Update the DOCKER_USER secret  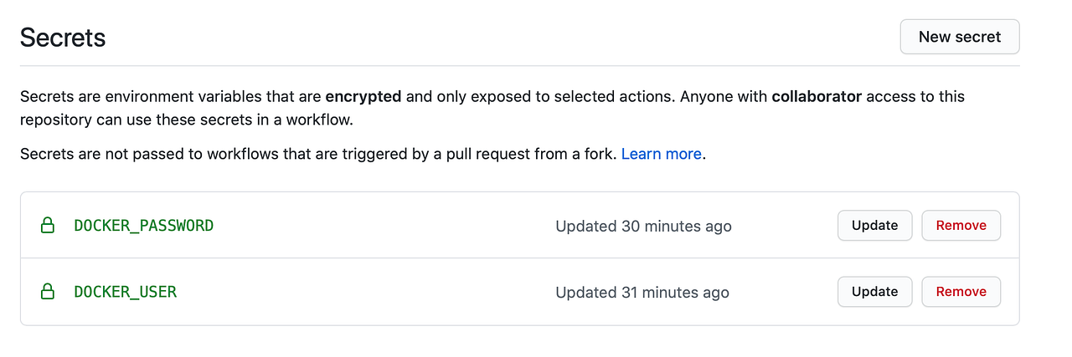coord(874,292)
